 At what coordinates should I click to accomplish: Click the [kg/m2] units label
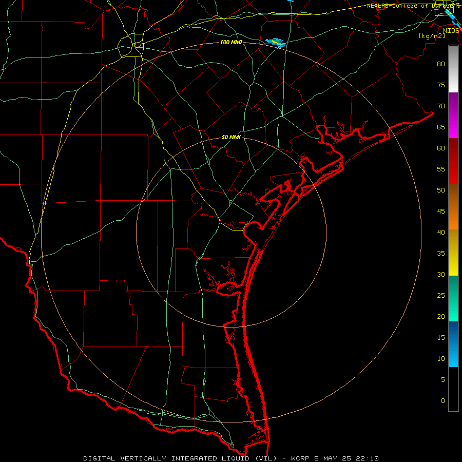click(432, 36)
